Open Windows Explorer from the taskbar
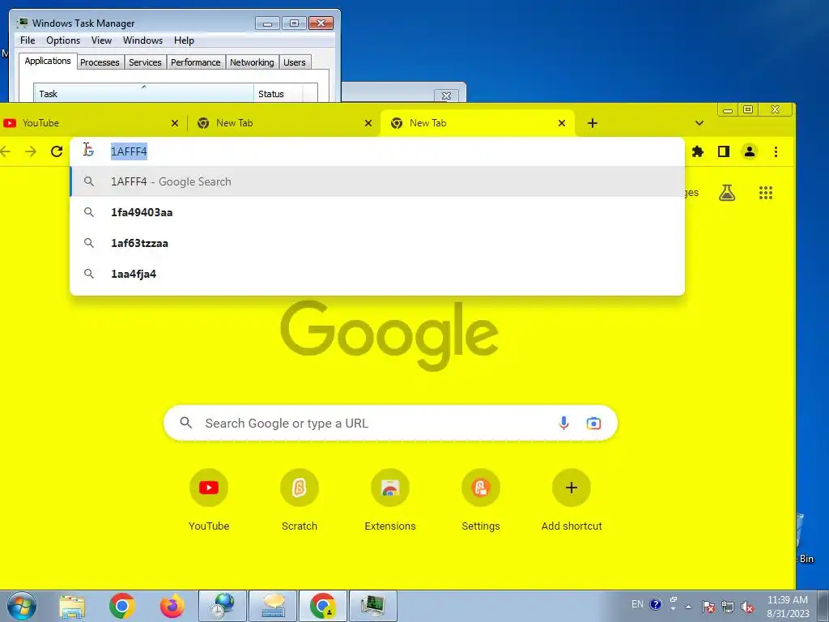Viewport: 829px width, 622px height. pyautogui.click(x=72, y=606)
